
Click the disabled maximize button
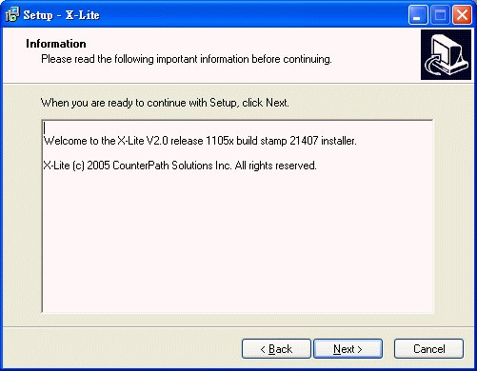(440, 15)
